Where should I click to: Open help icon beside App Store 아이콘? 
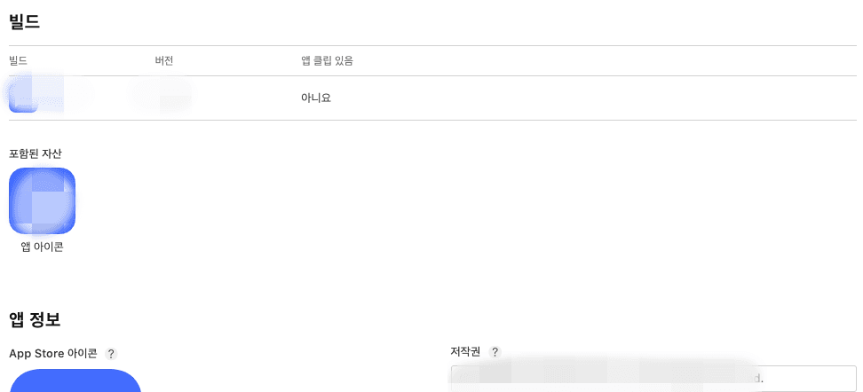111,354
